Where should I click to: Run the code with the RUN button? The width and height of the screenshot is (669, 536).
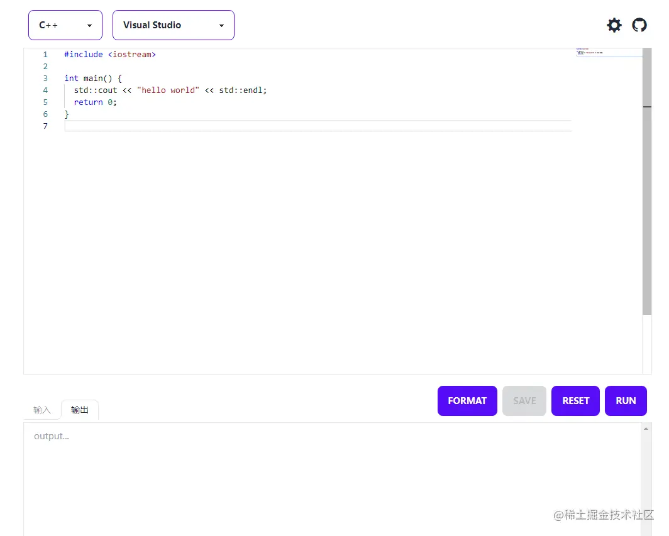click(x=626, y=400)
